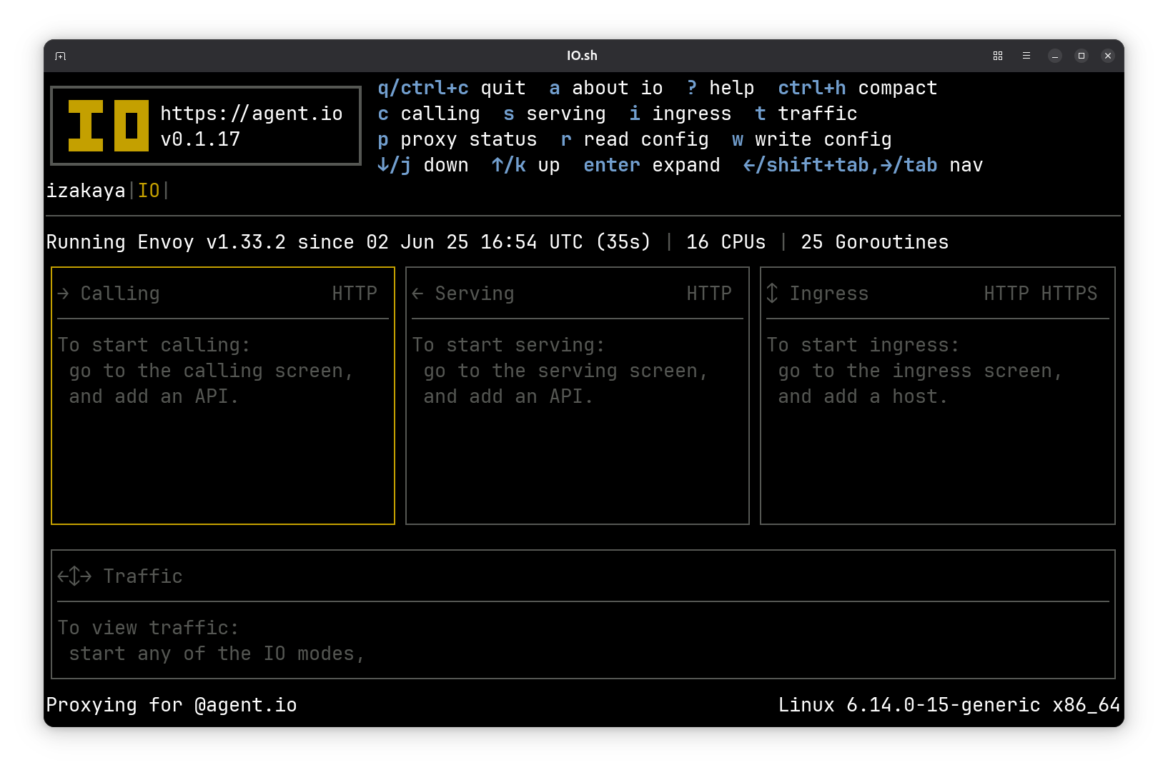
Task: Click the izakaya breadcrumb
Action: [x=86, y=191]
